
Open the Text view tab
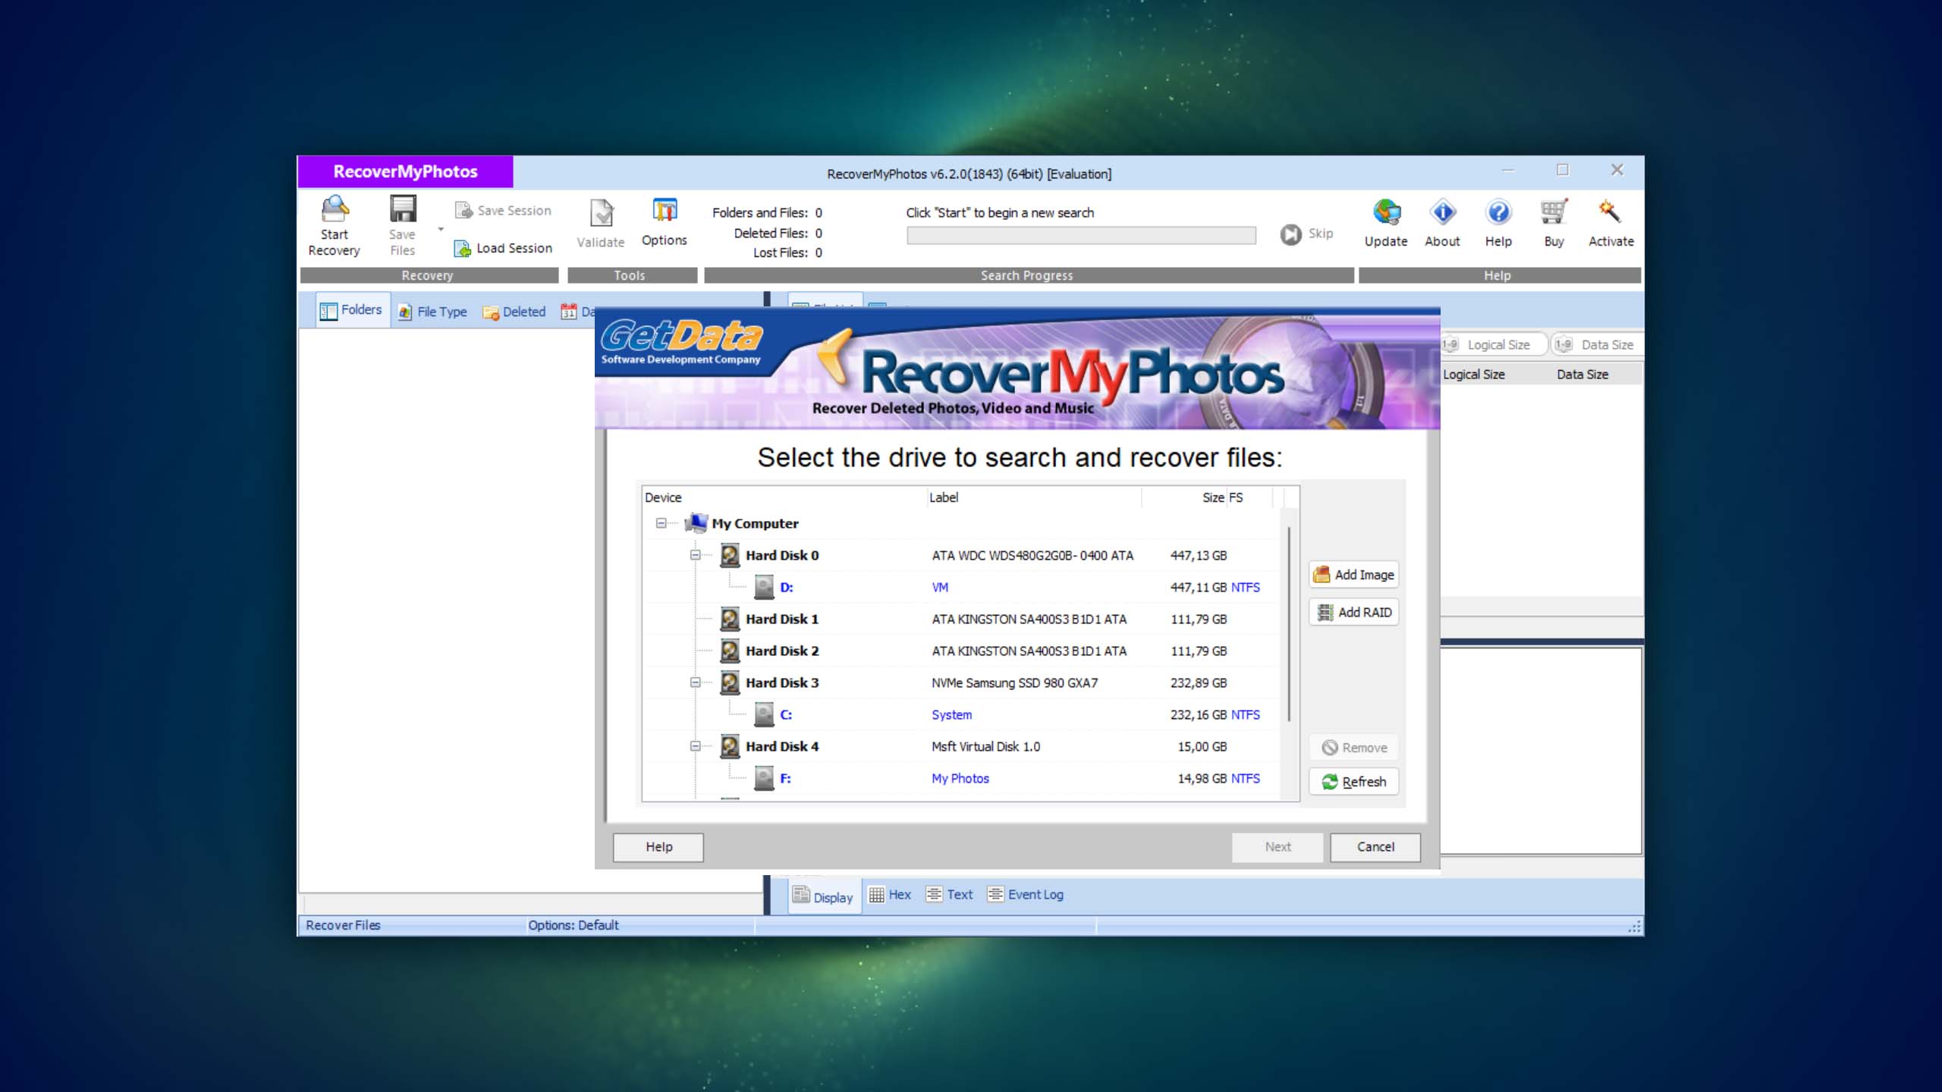950,895
